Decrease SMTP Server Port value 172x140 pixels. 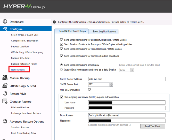point(111,85)
